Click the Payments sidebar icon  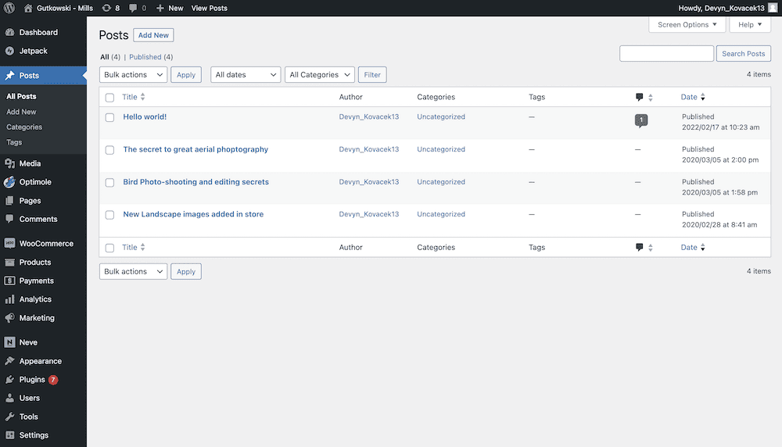9,281
